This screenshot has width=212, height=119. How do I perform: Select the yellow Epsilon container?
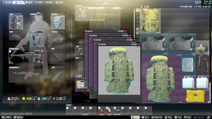coord(196,96)
